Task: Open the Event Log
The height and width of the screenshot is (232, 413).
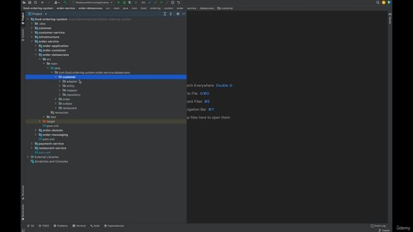Action: click(378, 226)
